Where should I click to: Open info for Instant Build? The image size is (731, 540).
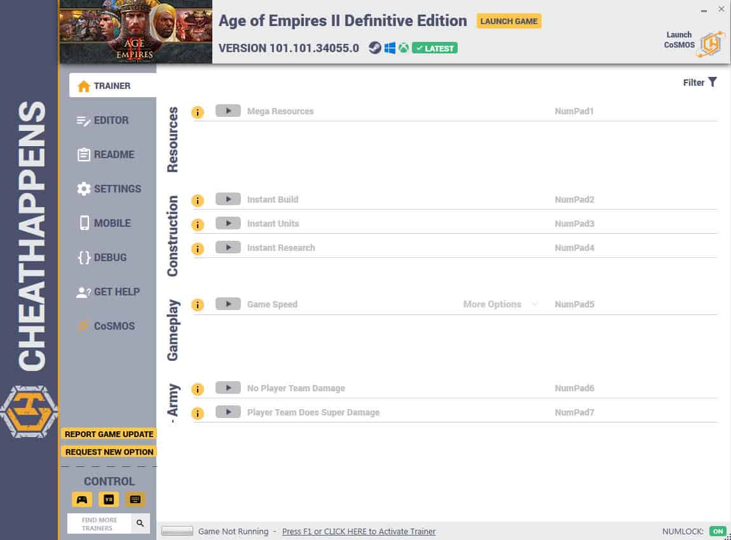coord(198,200)
